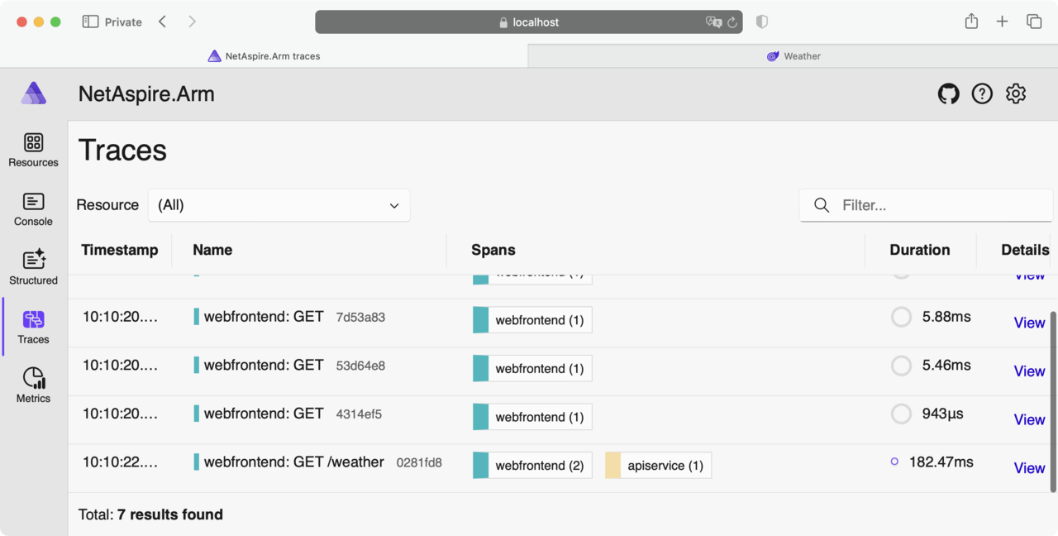
Task: Sort by the Duration column header
Action: (919, 250)
